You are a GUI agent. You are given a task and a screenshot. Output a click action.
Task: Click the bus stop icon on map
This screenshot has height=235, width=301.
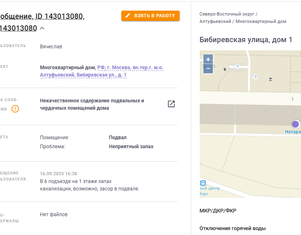(x=203, y=183)
